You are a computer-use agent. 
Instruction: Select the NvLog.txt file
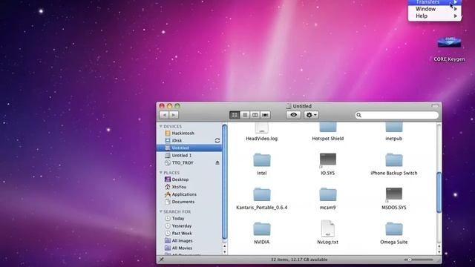pos(328,233)
